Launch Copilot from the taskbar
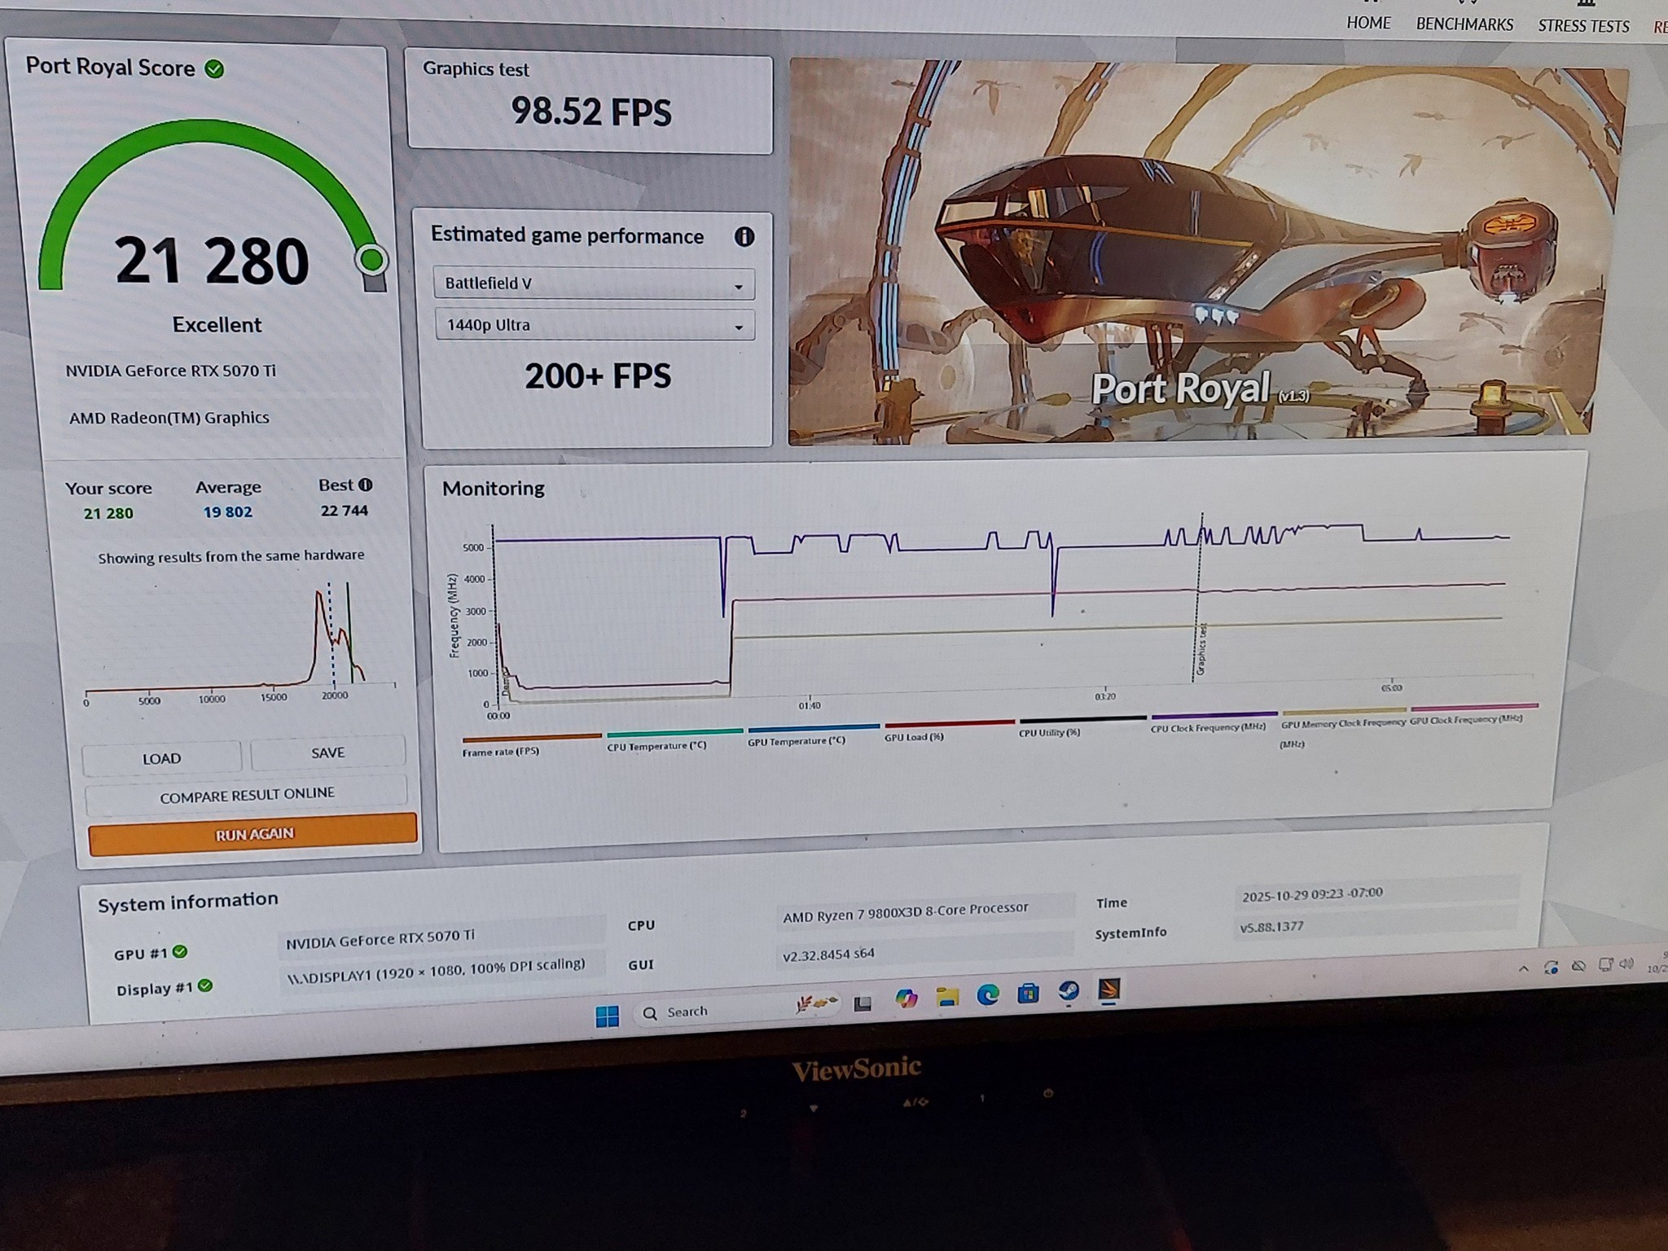 coord(906,999)
